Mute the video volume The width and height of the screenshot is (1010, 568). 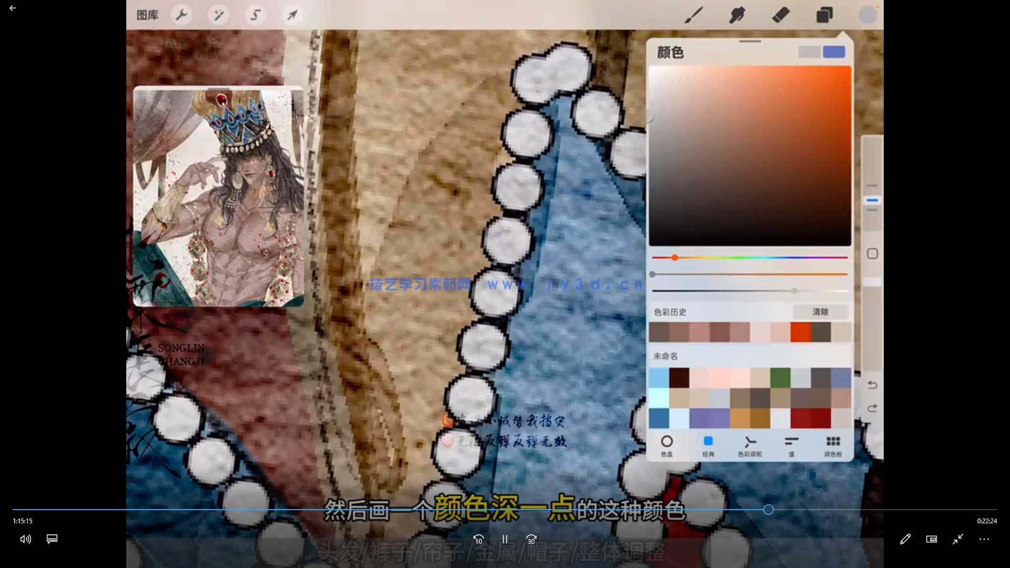(x=25, y=539)
